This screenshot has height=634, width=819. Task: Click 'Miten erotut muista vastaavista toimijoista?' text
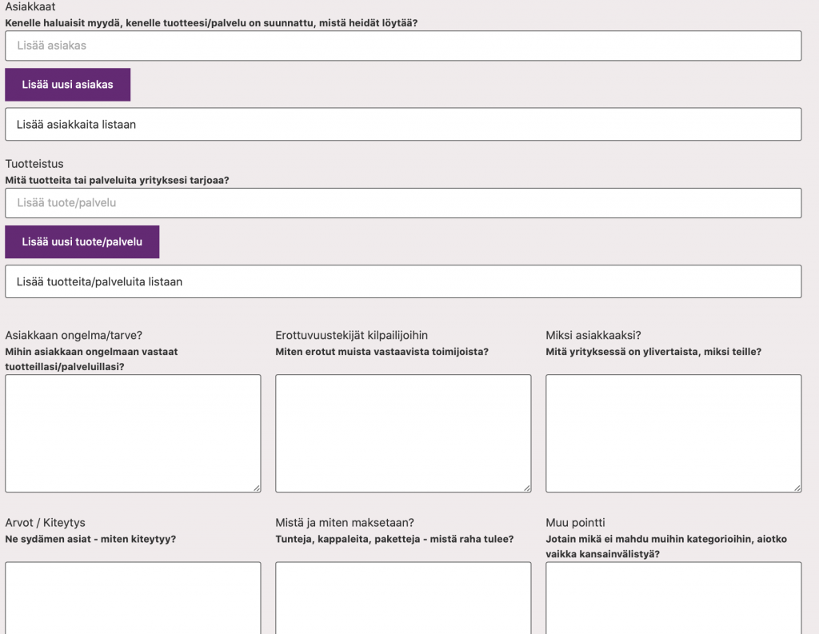[x=382, y=352]
